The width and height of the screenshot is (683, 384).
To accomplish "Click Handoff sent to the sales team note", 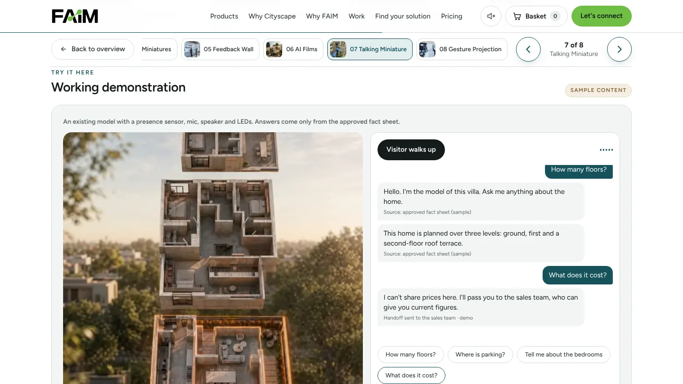I will (428, 318).
